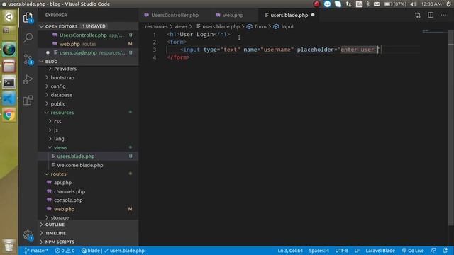Open the Run and Debug view

point(28,79)
